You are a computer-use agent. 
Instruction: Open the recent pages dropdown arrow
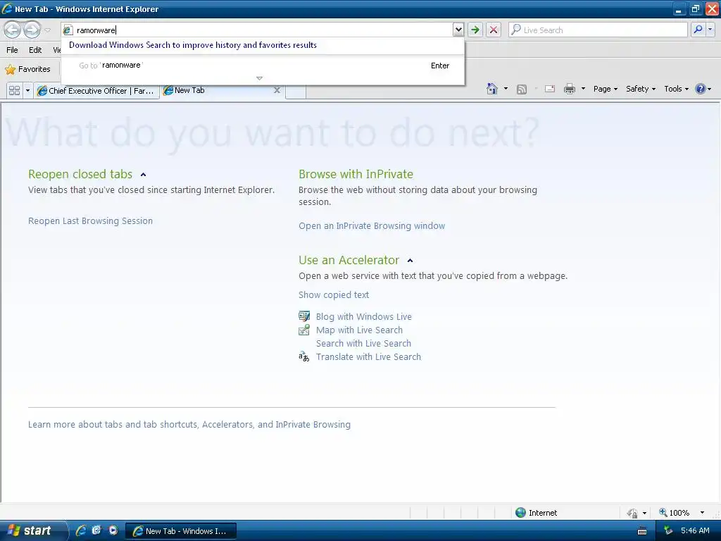[47, 30]
